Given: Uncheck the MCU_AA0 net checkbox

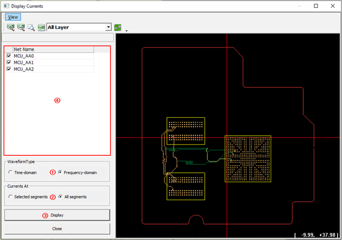Looking at the screenshot, I should [8, 56].
